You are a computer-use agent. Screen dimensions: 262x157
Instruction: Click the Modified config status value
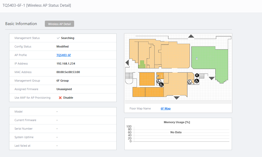(x=62, y=46)
